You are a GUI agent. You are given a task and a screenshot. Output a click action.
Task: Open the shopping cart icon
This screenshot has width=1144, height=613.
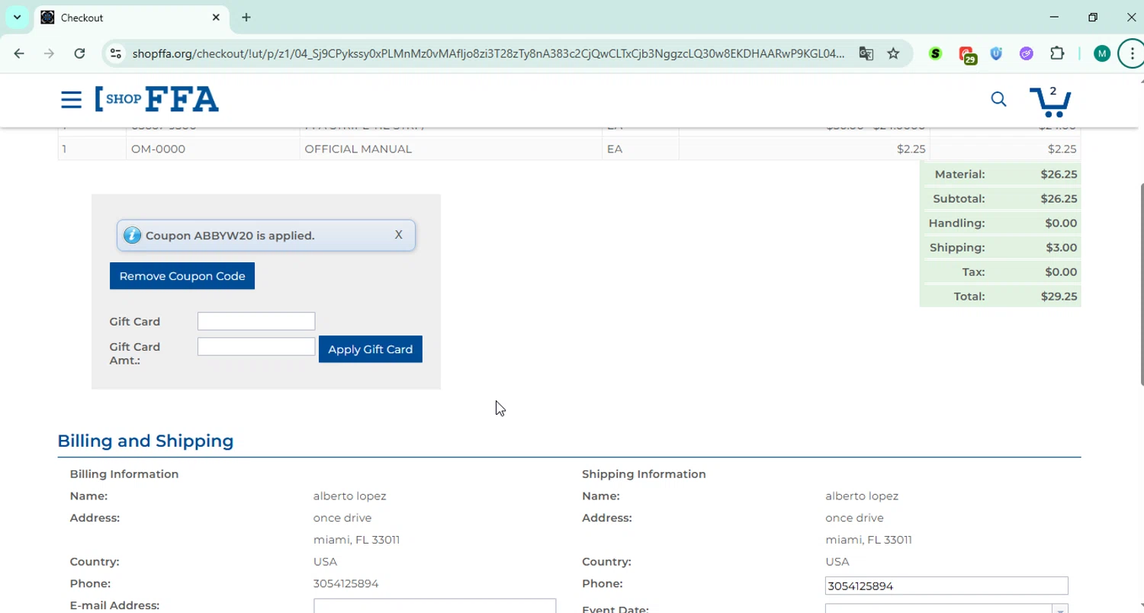(1050, 101)
